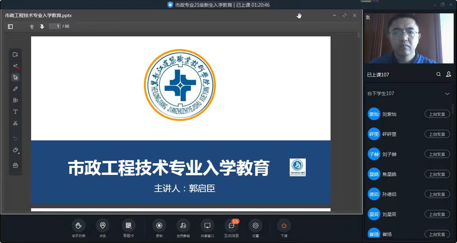The width and height of the screenshot is (457, 243).
Task: Invite 孙德启 on stage to speak
Action: click(x=437, y=194)
